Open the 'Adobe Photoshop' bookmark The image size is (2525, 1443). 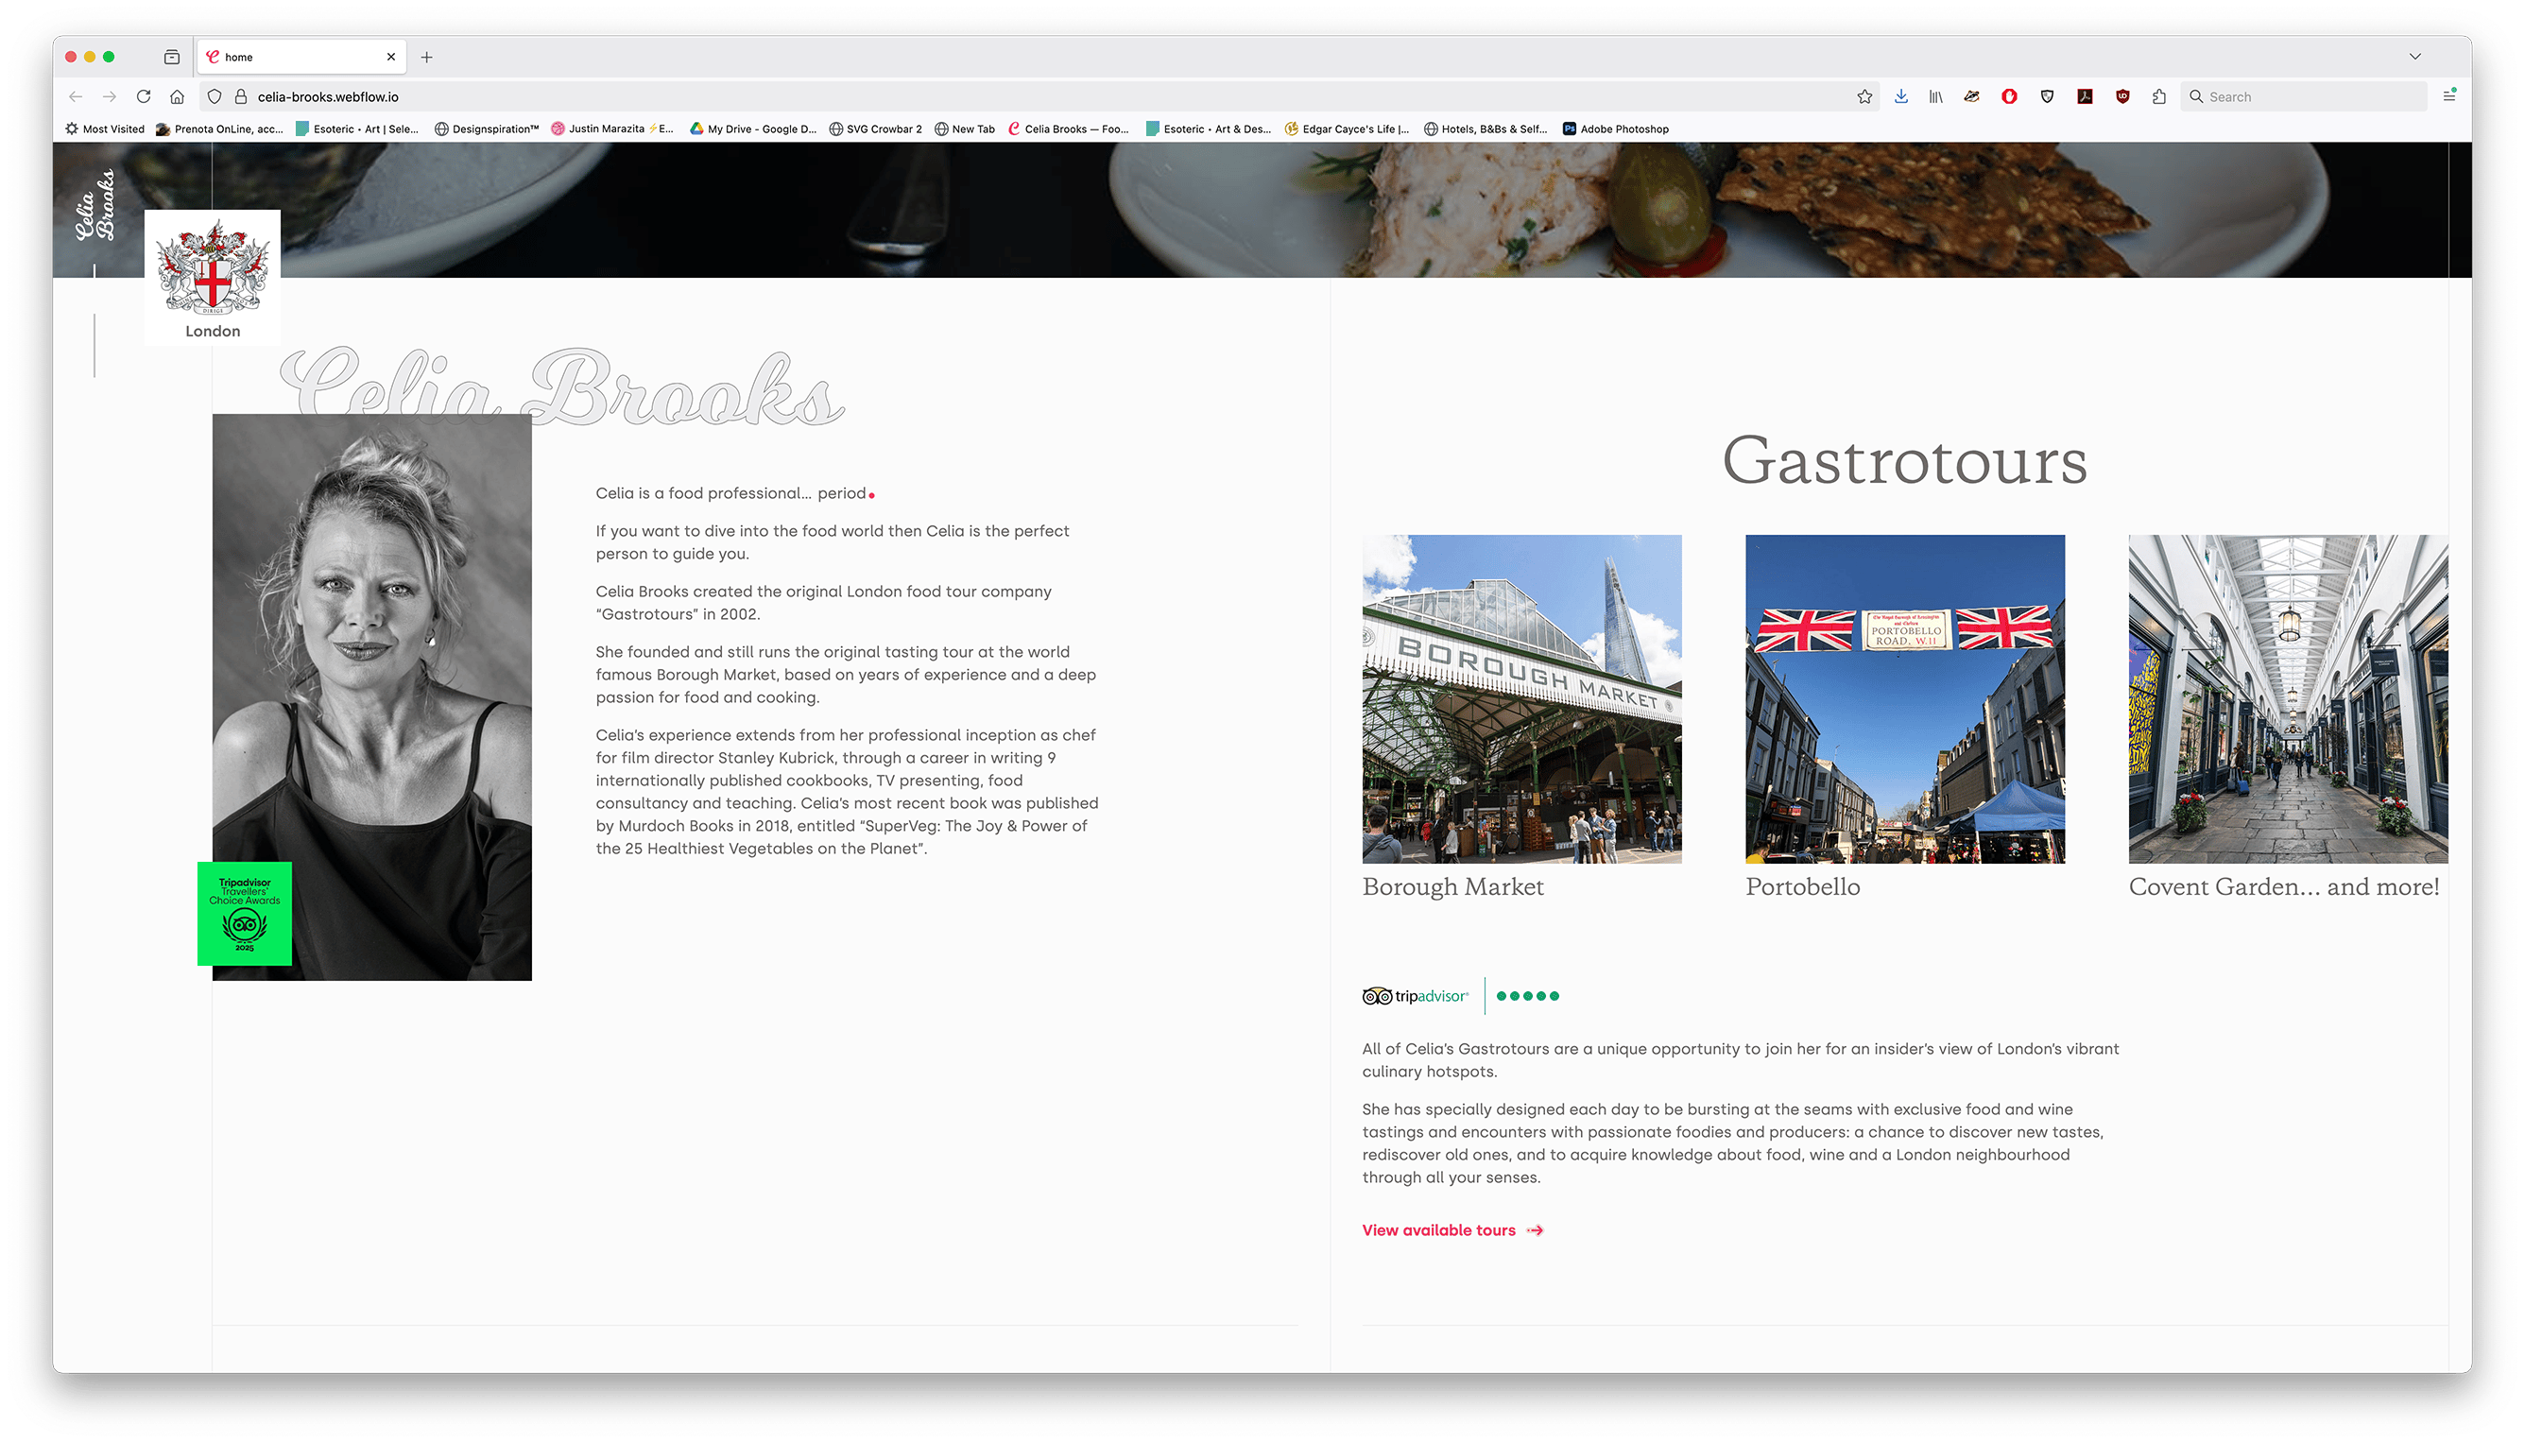point(1615,129)
